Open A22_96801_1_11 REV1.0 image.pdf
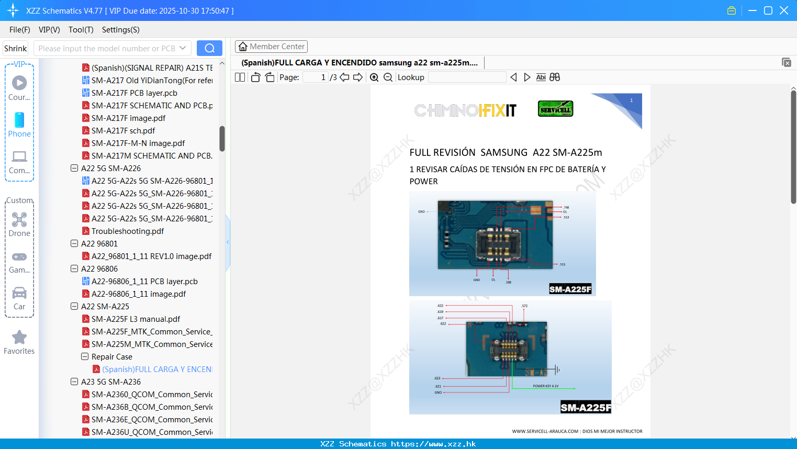Viewport: 797px width, 449px height. (x=151, y=256)
